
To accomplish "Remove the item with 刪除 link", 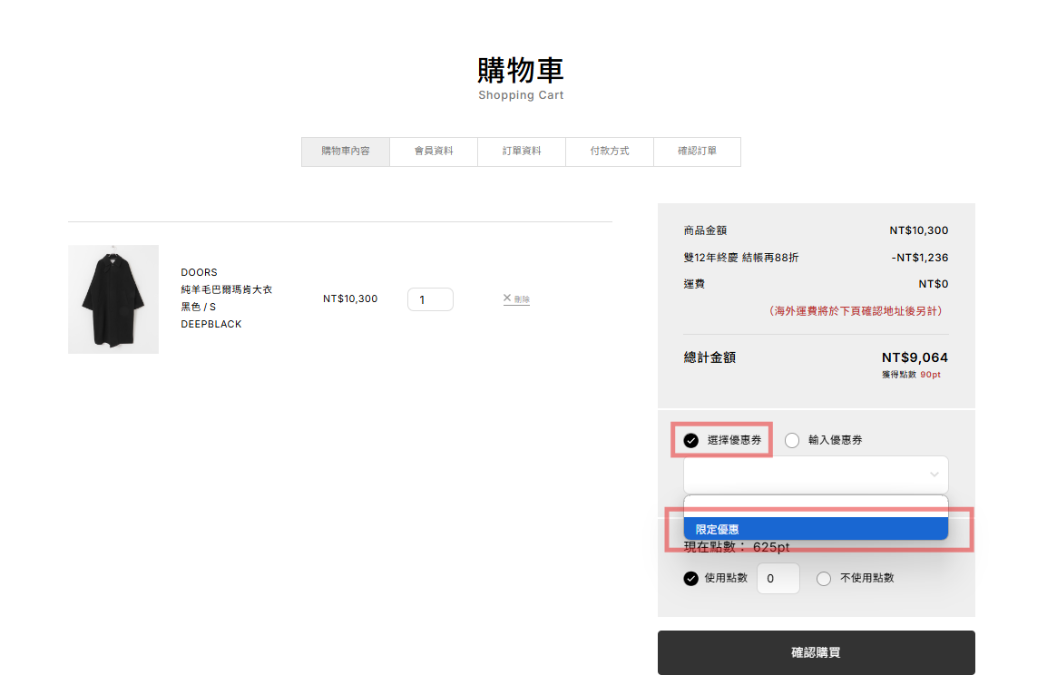I will click(516, 299).
